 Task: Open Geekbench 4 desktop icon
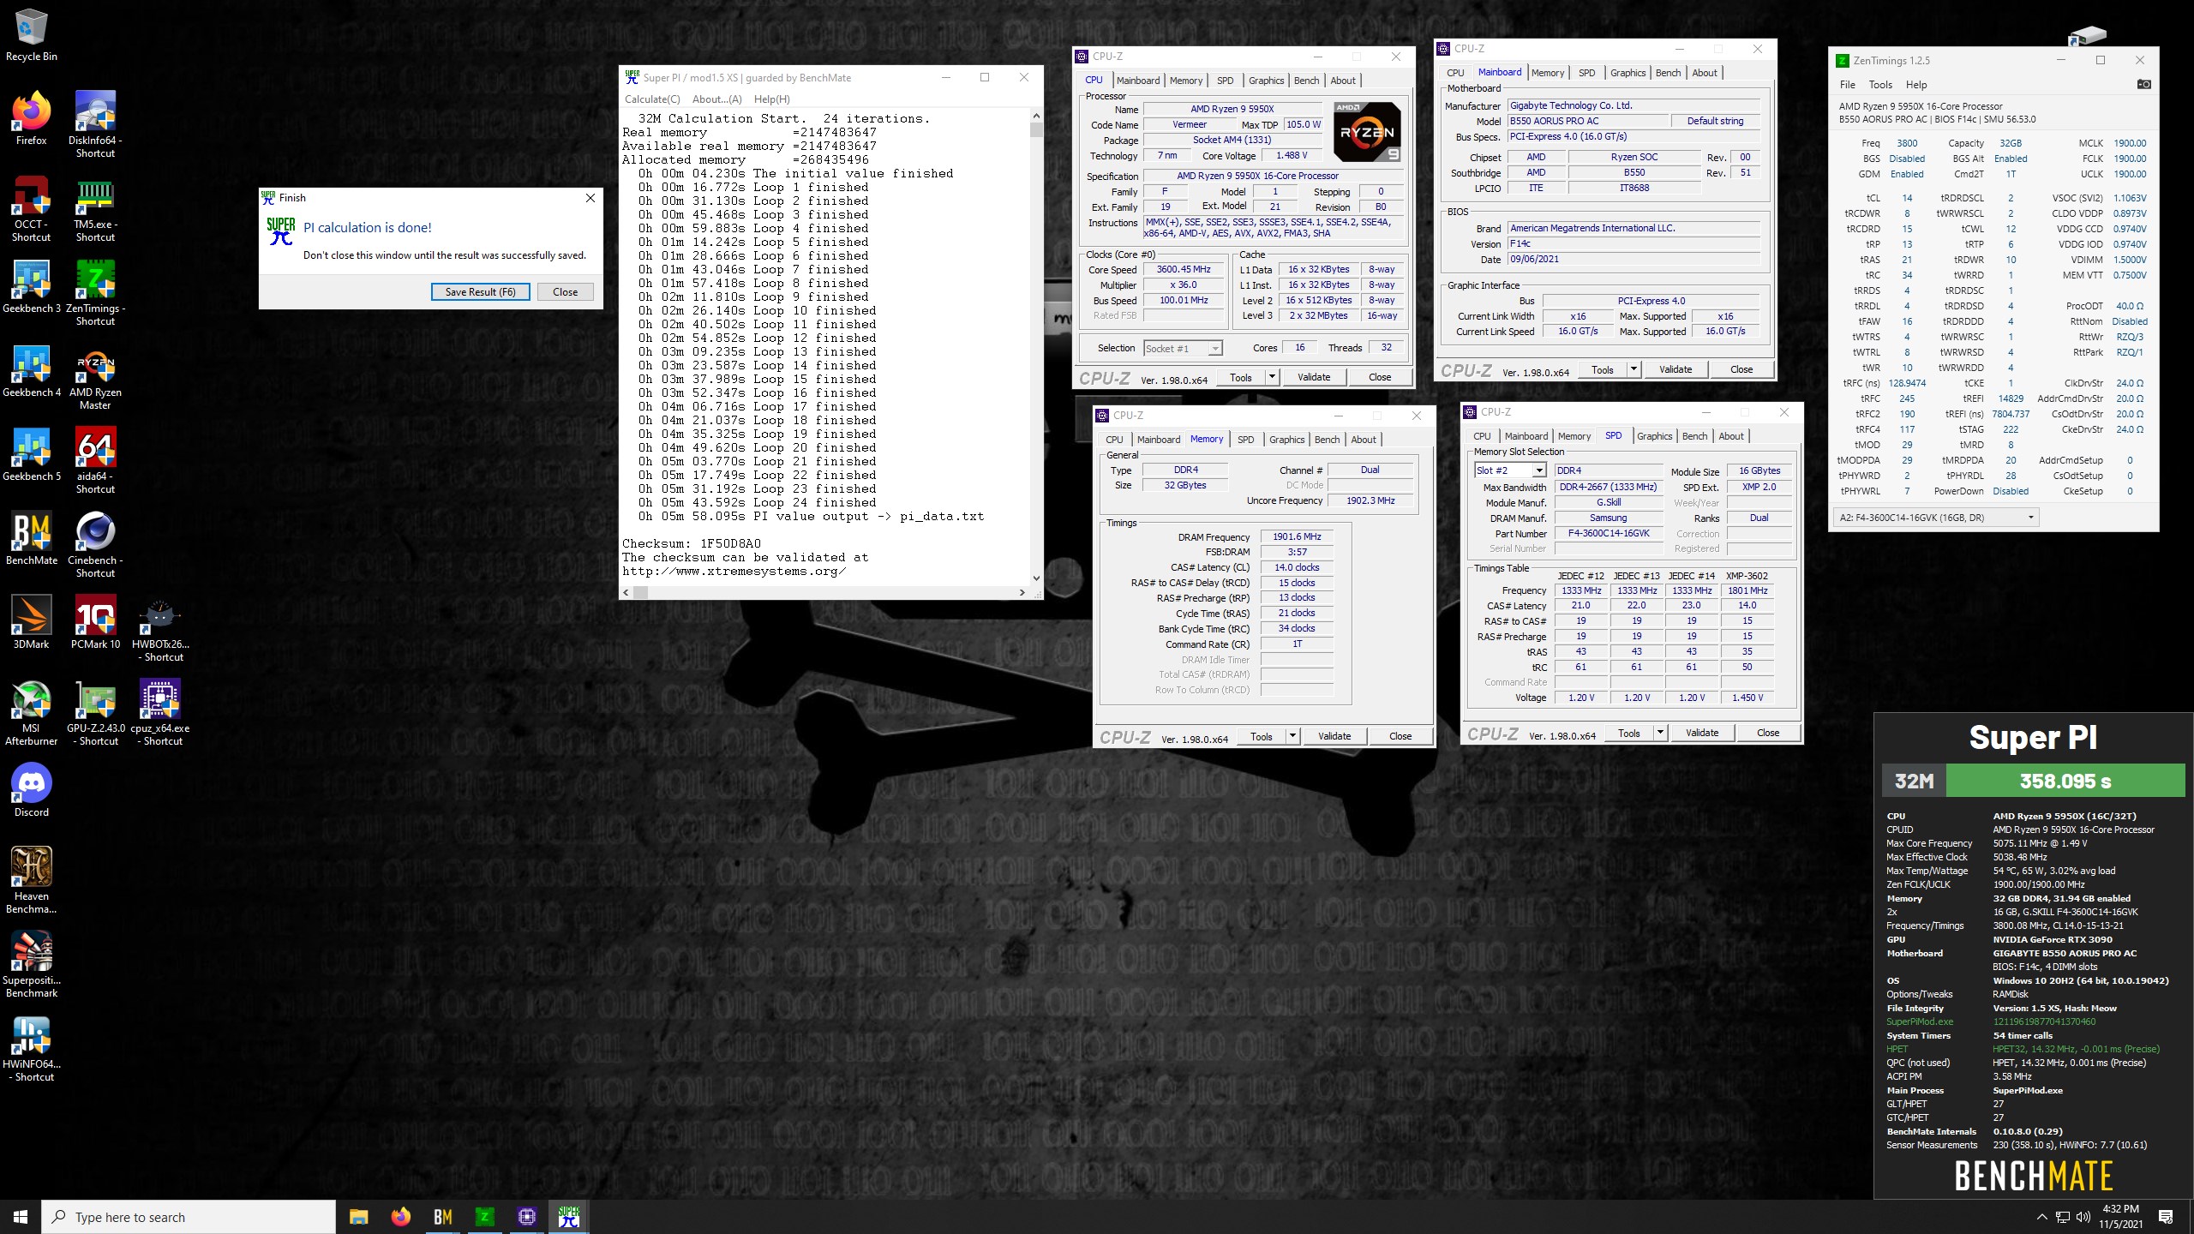[x=32, y=370]
